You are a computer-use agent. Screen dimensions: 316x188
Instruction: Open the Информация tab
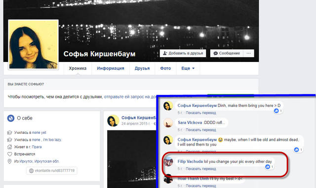coord(111,68)
